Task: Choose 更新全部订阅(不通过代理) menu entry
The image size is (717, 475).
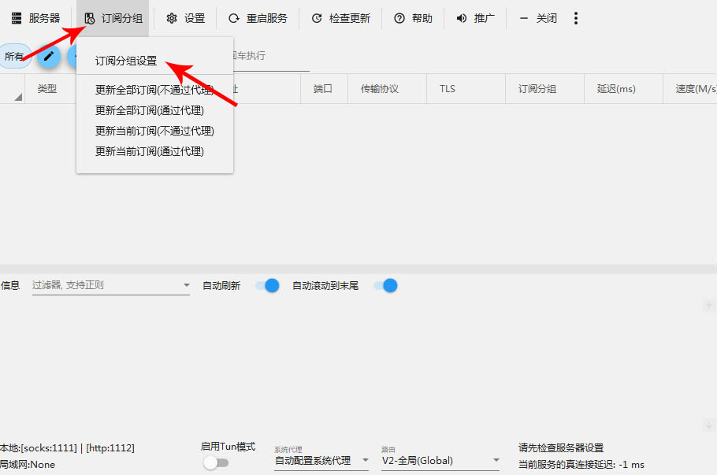Action: 154,90
